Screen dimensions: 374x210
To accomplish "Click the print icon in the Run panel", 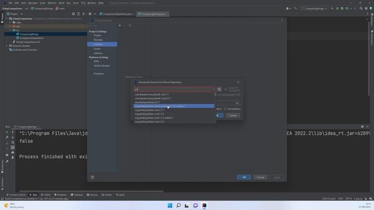I will tap(13, 152).
